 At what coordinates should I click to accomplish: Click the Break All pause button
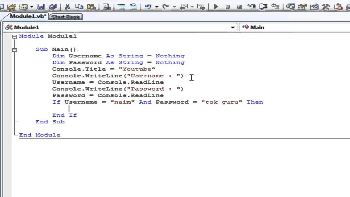(x=228, y=7)
